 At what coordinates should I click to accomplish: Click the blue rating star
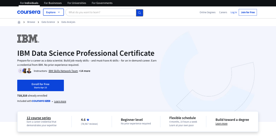[x=88, y=120]
